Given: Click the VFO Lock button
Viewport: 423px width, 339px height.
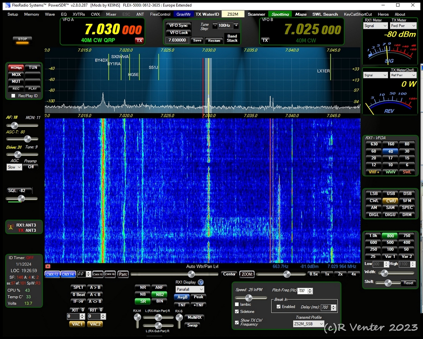Looking at the screenshot, I should (178, 32).
